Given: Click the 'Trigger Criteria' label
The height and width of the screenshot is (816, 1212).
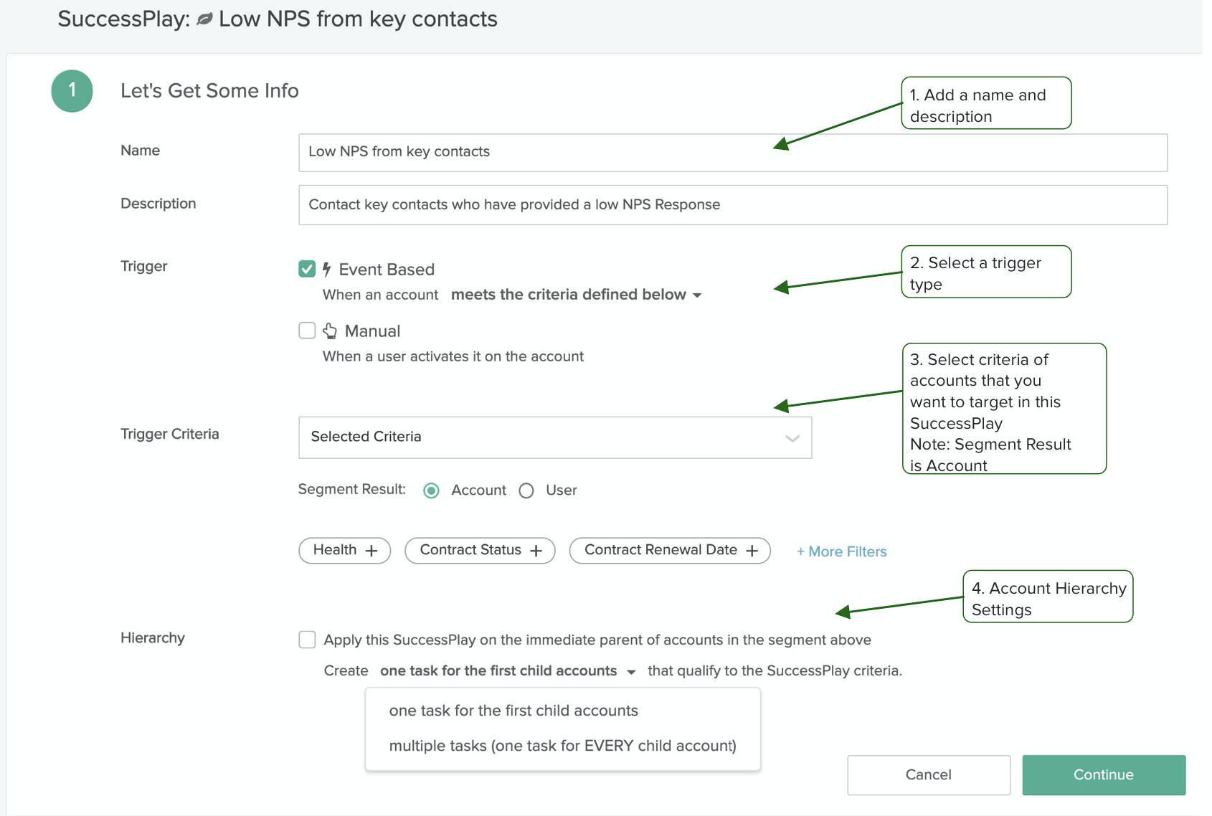Looking at the screenshot, I should (170, 434).
